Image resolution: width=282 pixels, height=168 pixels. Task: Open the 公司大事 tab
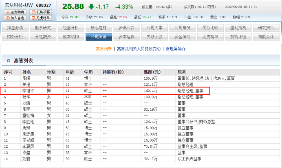coord(154,28)
